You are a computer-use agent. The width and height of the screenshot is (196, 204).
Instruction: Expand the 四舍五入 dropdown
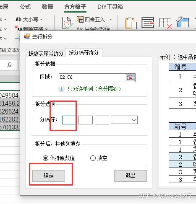110,19
